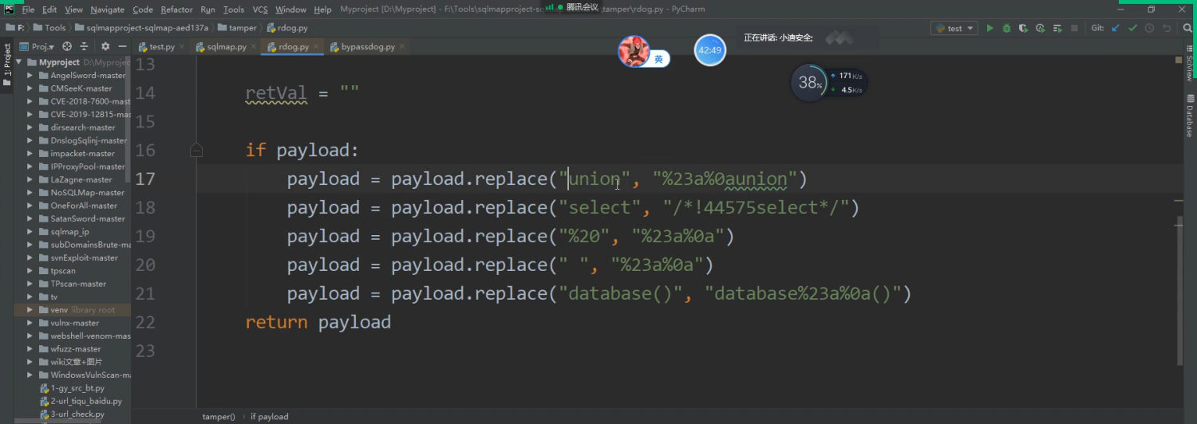Toggle the 1: Project tool window stripe
Viewport: 1197px width, 424px height.
(x=7, y=65)
